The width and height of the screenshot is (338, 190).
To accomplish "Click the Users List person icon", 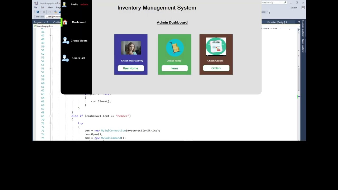I will [65, 58].
